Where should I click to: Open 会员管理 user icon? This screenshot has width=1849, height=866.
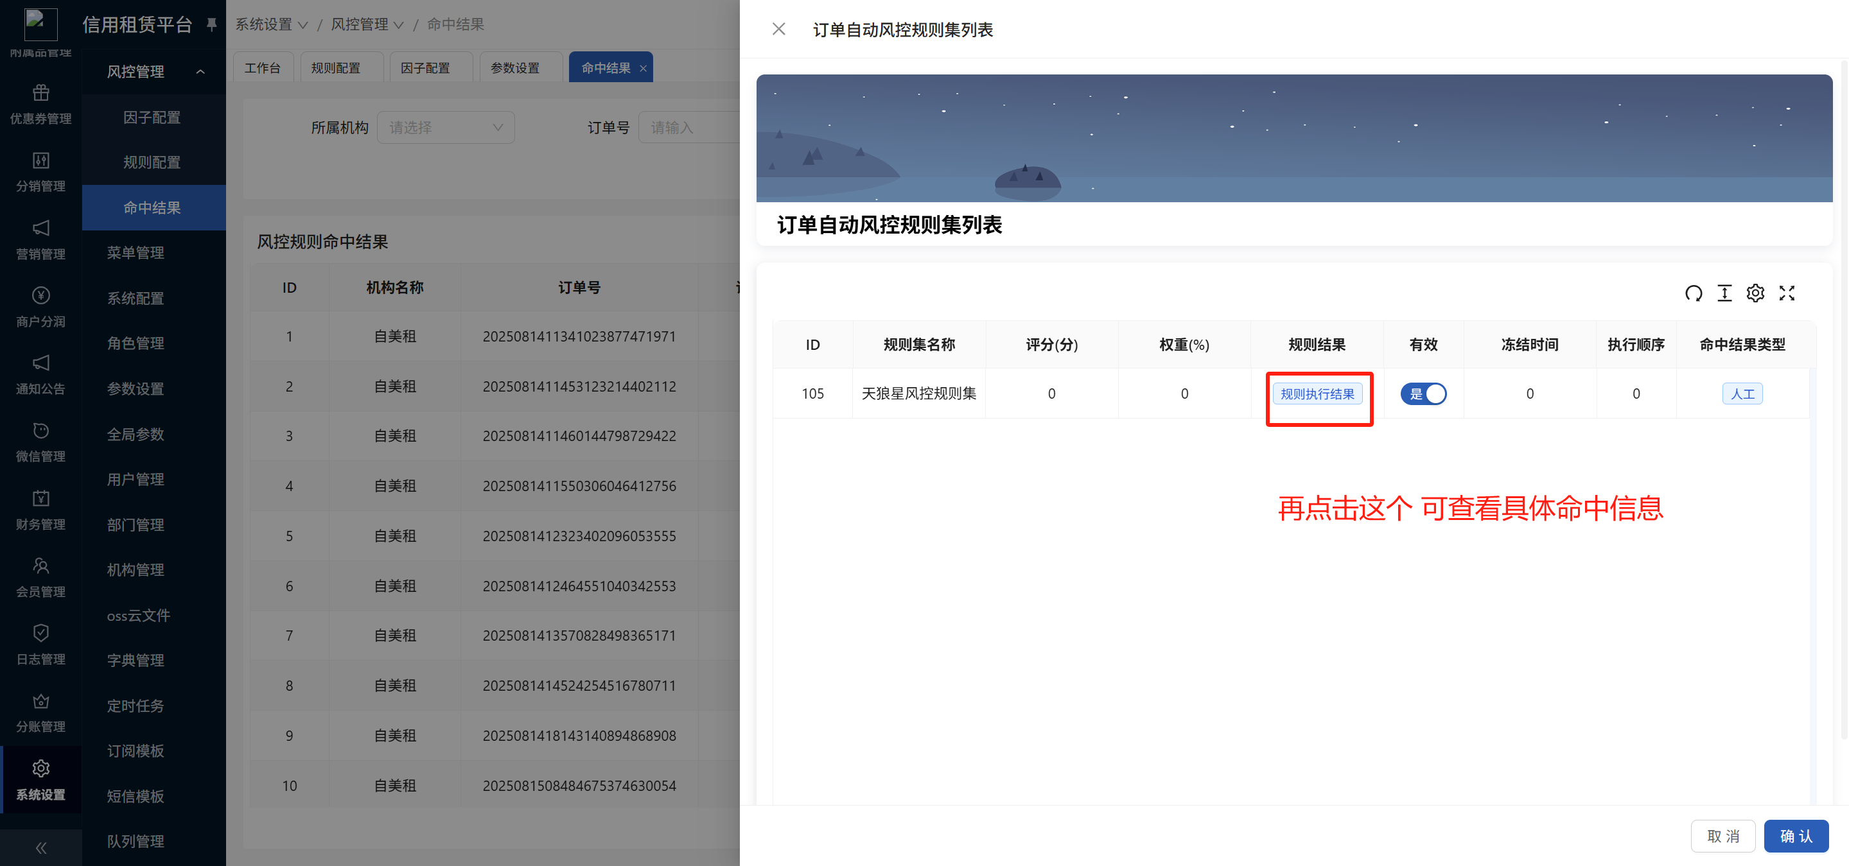click(x=41, y=566)
